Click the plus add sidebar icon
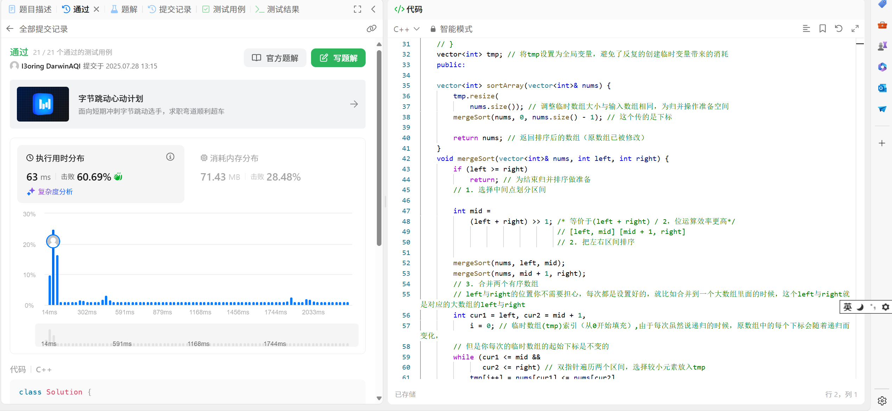Screen dimensions: 892x411 [x=882, y=143]
